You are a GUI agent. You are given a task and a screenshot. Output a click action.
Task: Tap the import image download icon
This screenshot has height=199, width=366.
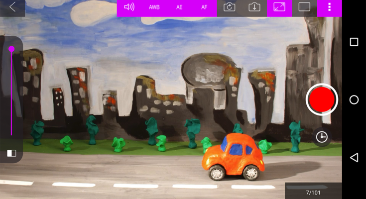click(254, 7)
